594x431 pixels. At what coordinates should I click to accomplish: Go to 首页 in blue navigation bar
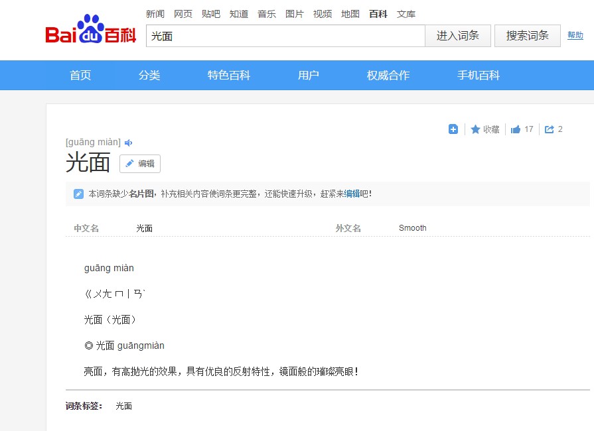80,76
